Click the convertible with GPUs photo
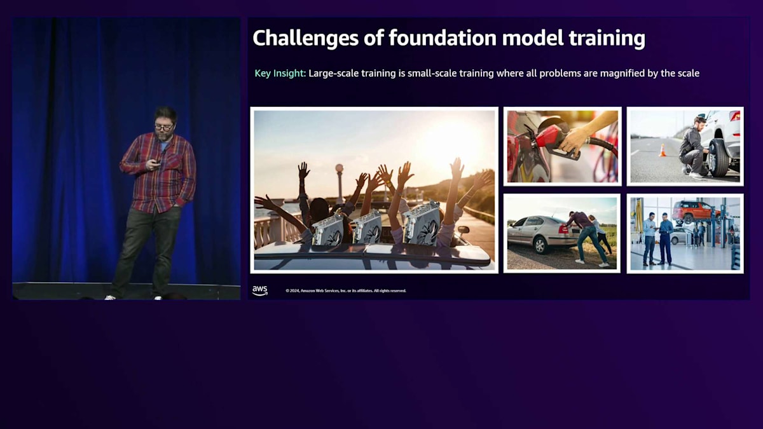 point(374,190)
